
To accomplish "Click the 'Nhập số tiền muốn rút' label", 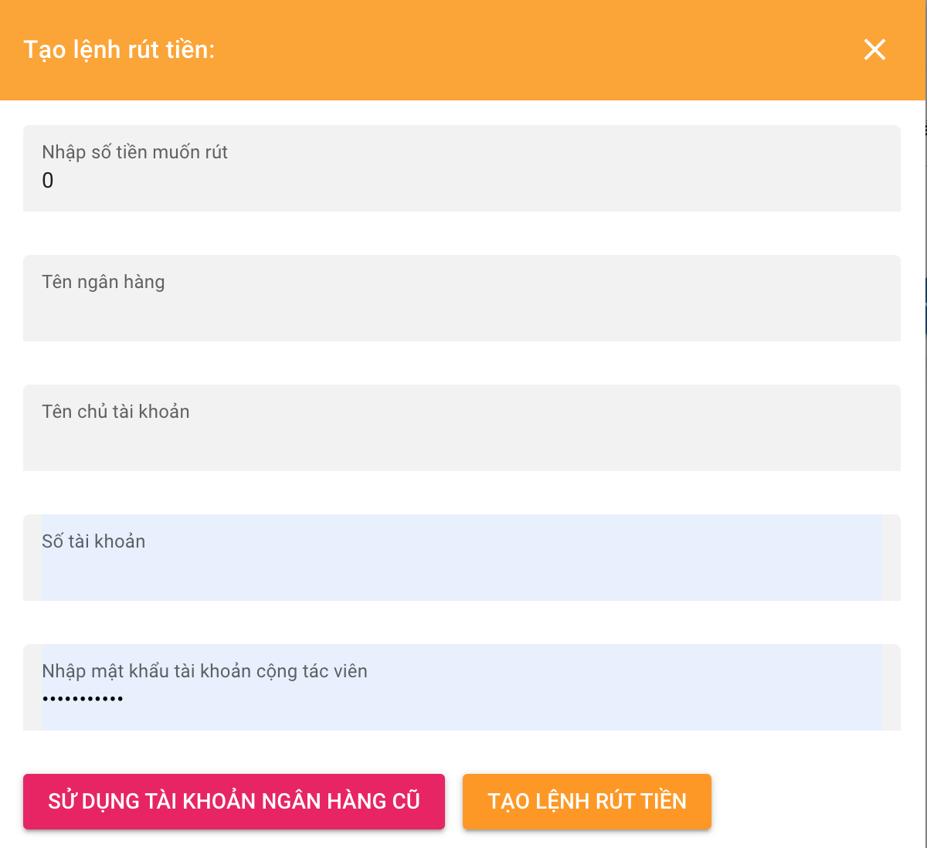I will point(134,152).
